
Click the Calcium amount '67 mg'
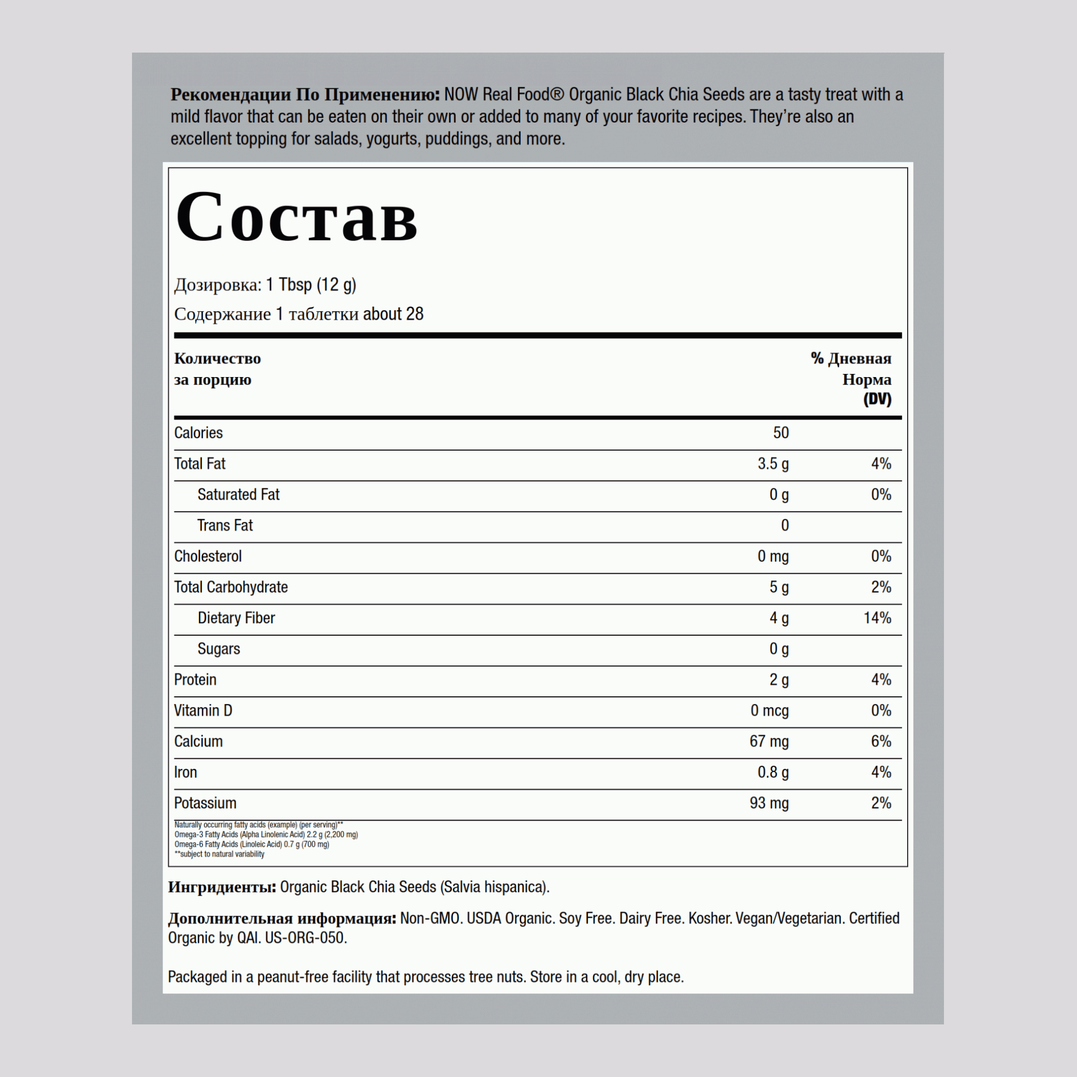(x=769, y=741)
